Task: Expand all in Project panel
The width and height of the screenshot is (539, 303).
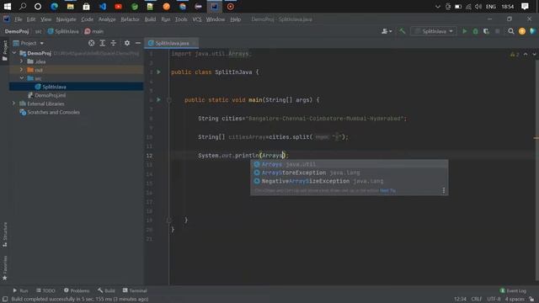Action: (x=103, y=43)
